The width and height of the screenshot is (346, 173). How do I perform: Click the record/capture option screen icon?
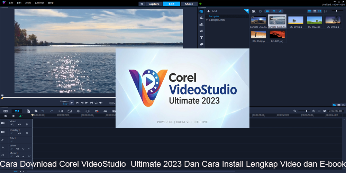pyautogui.click(x=70, y=111)
